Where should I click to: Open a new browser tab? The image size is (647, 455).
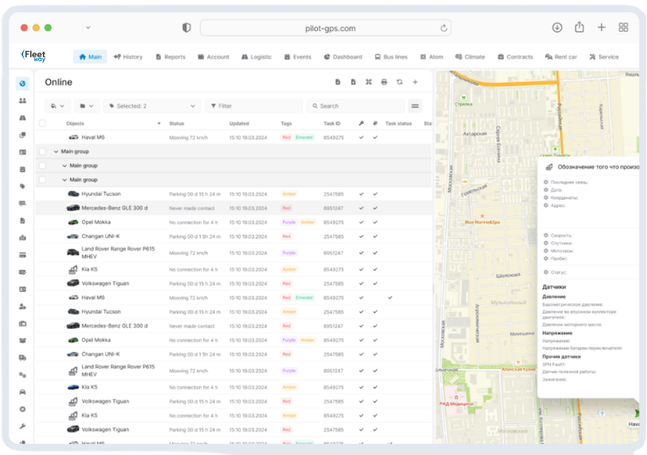pos(602,27)
